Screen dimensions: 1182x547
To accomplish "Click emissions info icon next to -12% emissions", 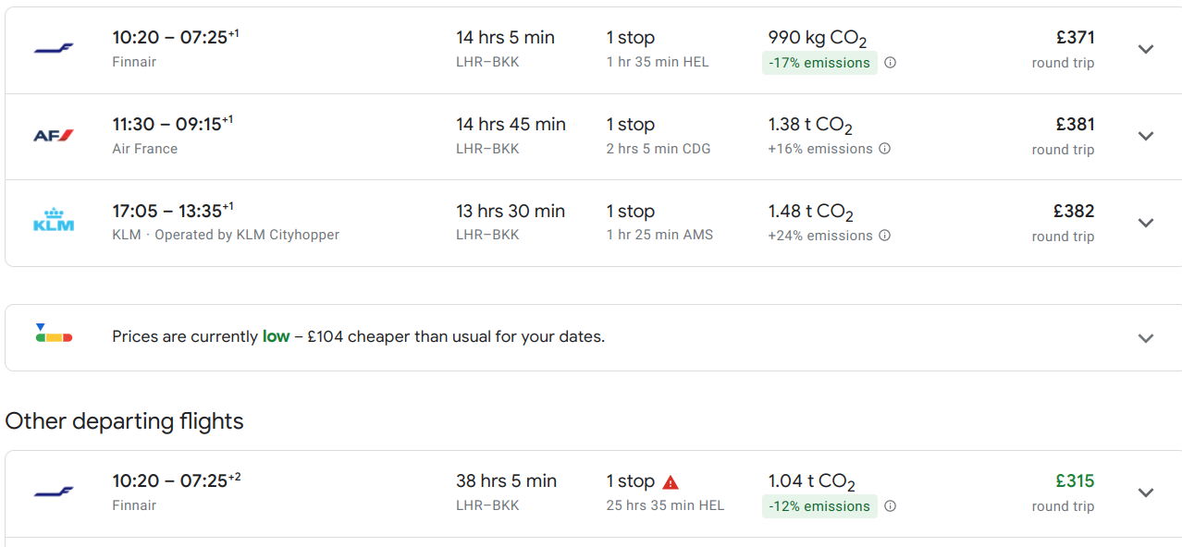I will pos(890,506).
